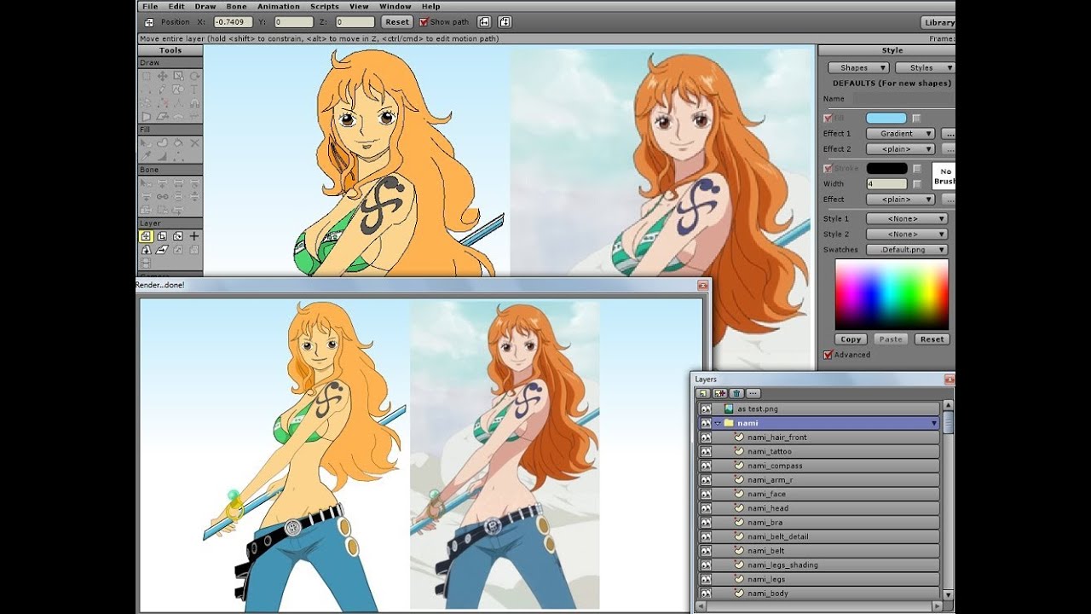Select the Paint Bucket fill tool
This screenshot has width=1091, height=614.
coord(178,142)
